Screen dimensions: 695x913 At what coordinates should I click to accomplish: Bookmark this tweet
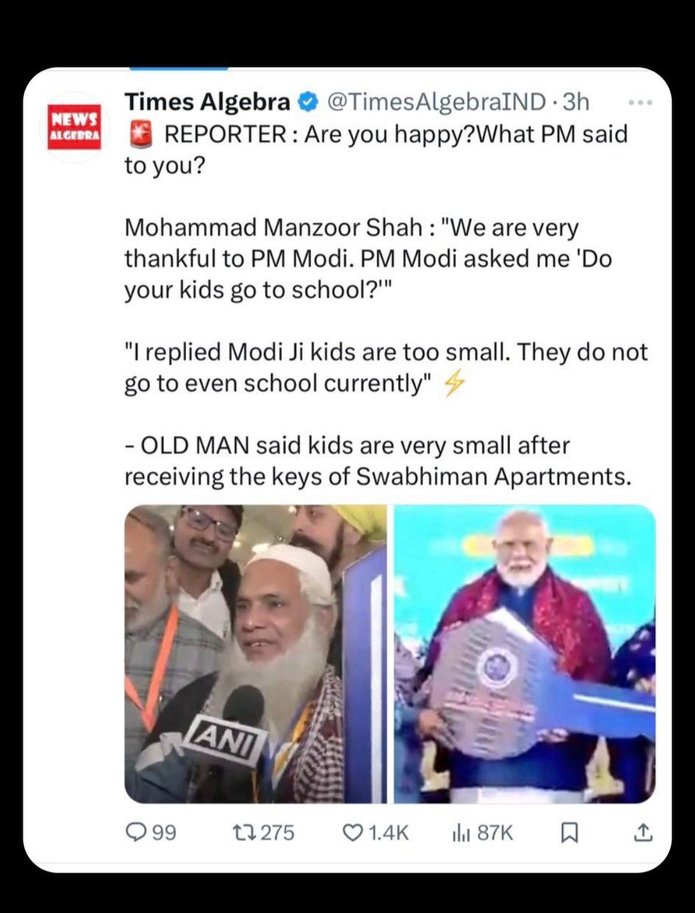click(x=568, y=833)
